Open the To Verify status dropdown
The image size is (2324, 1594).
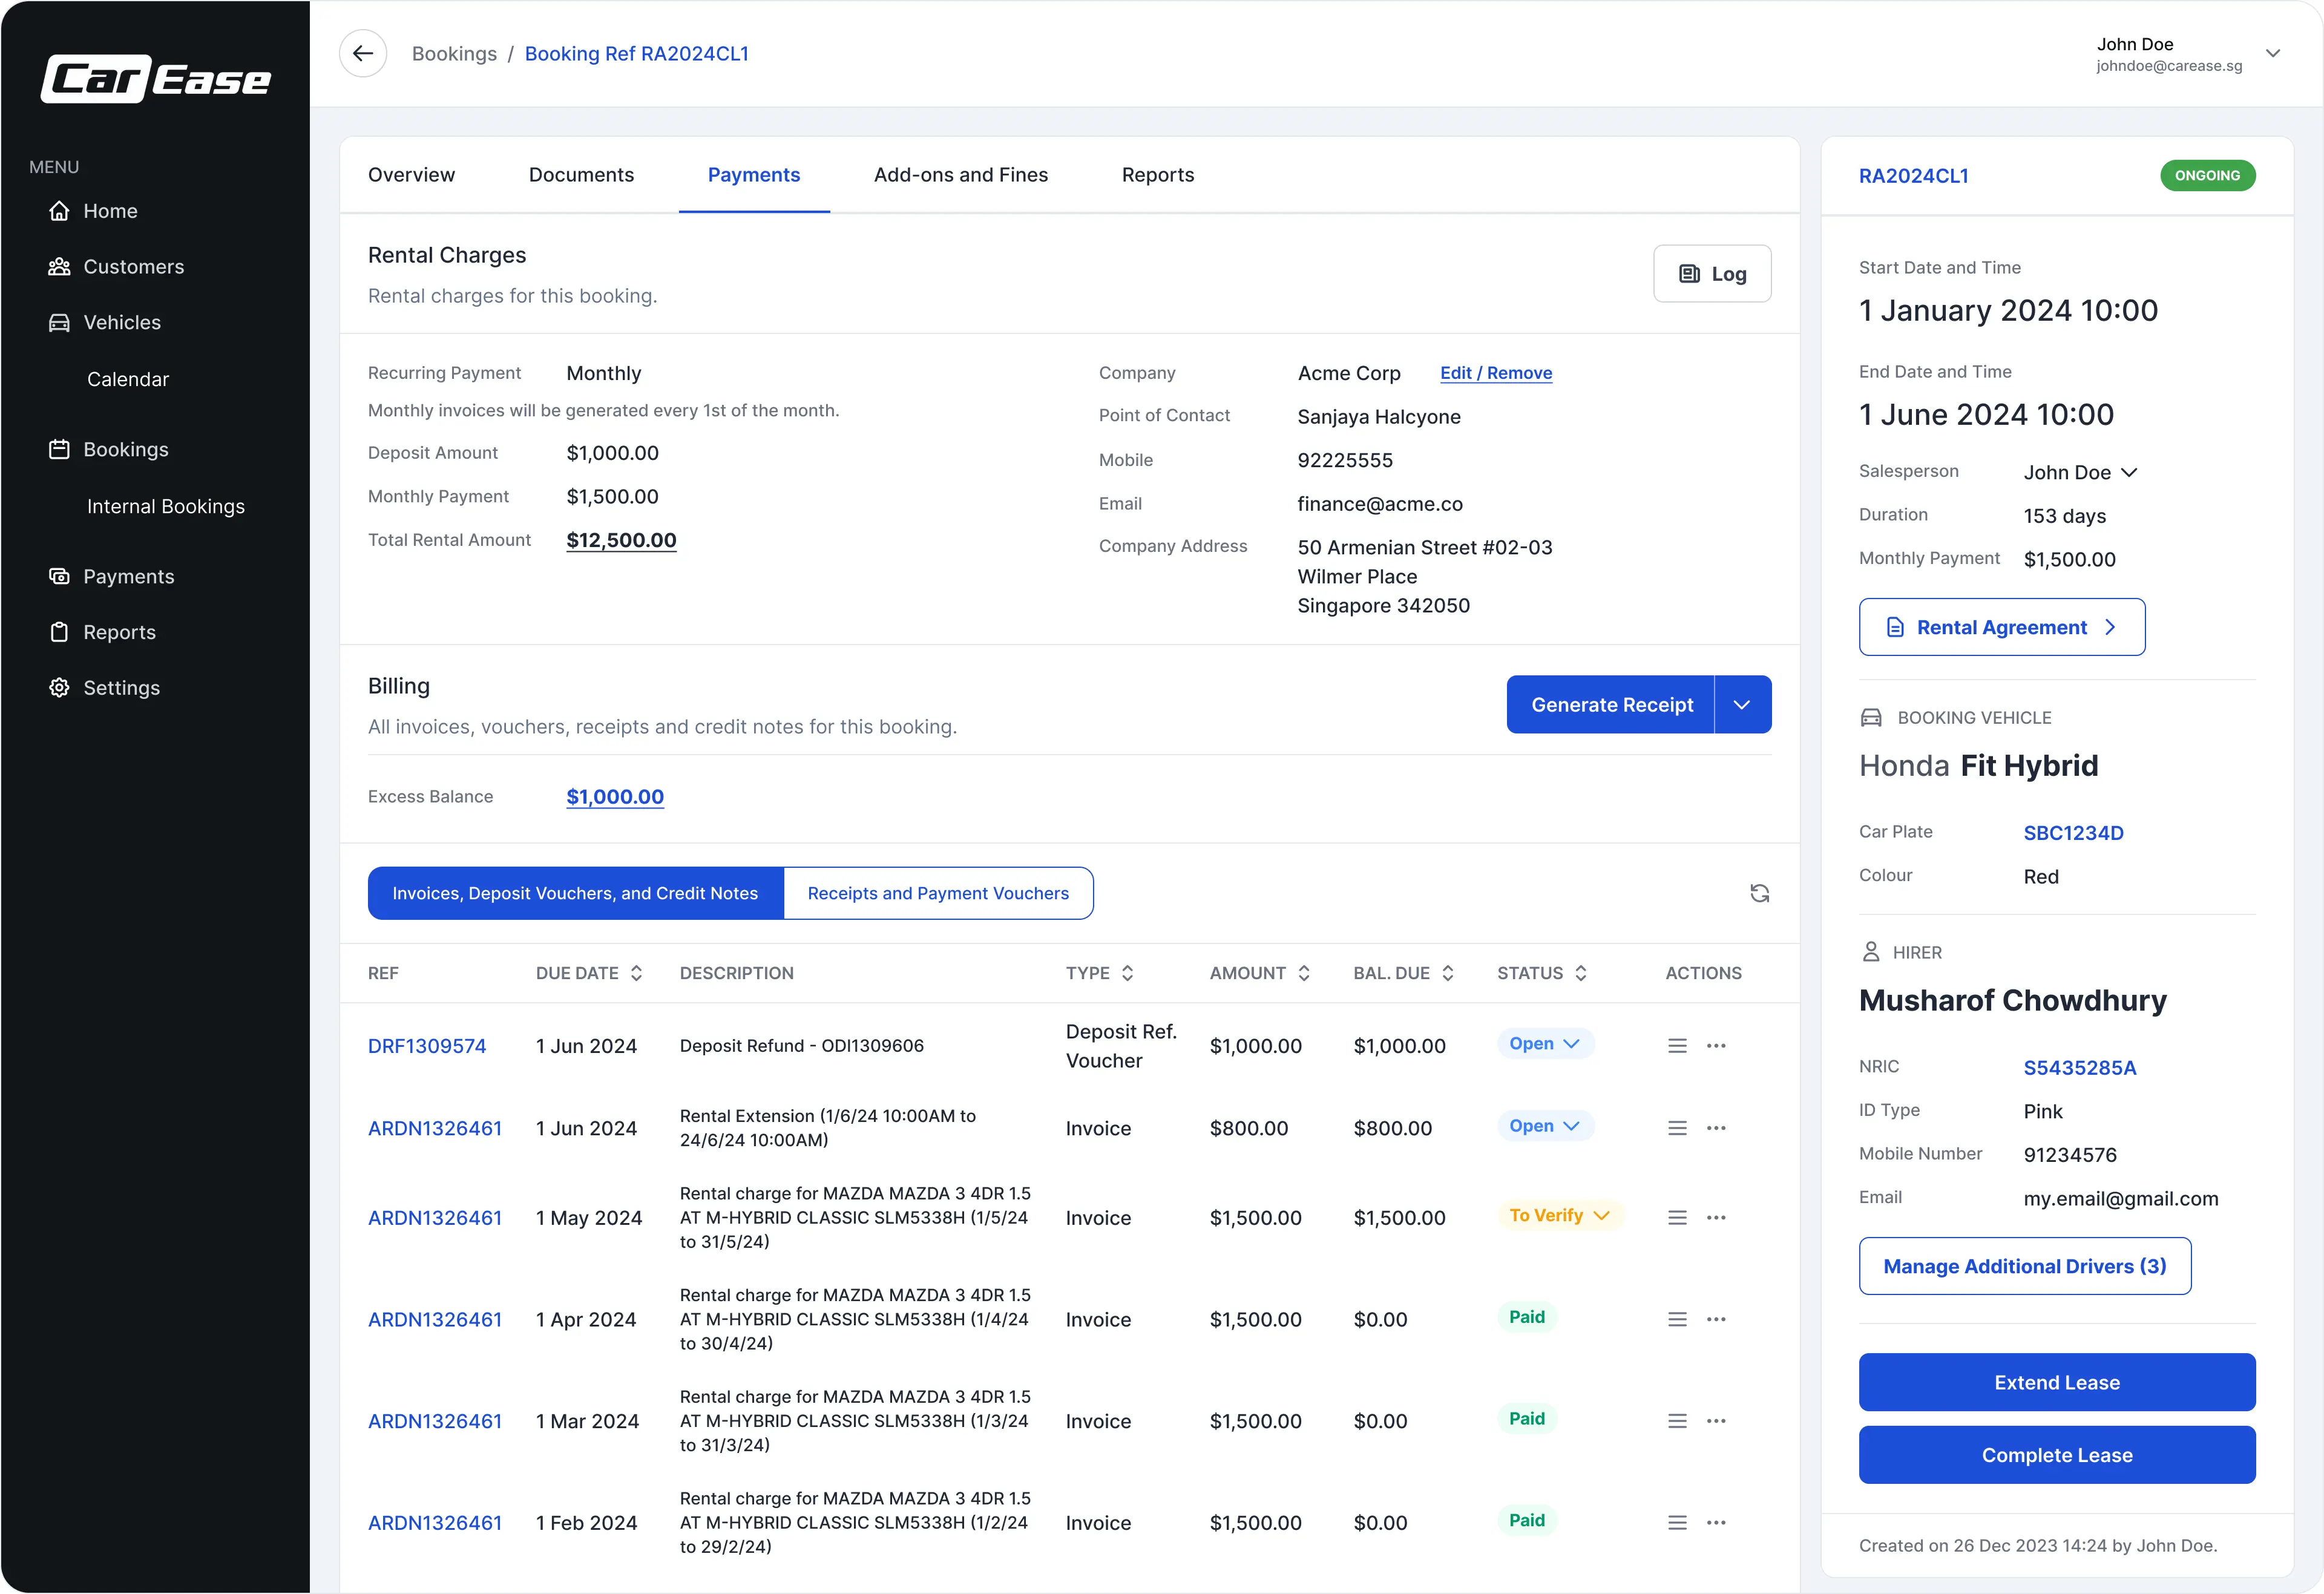pyautogui.click(x=1560, y=1215)
